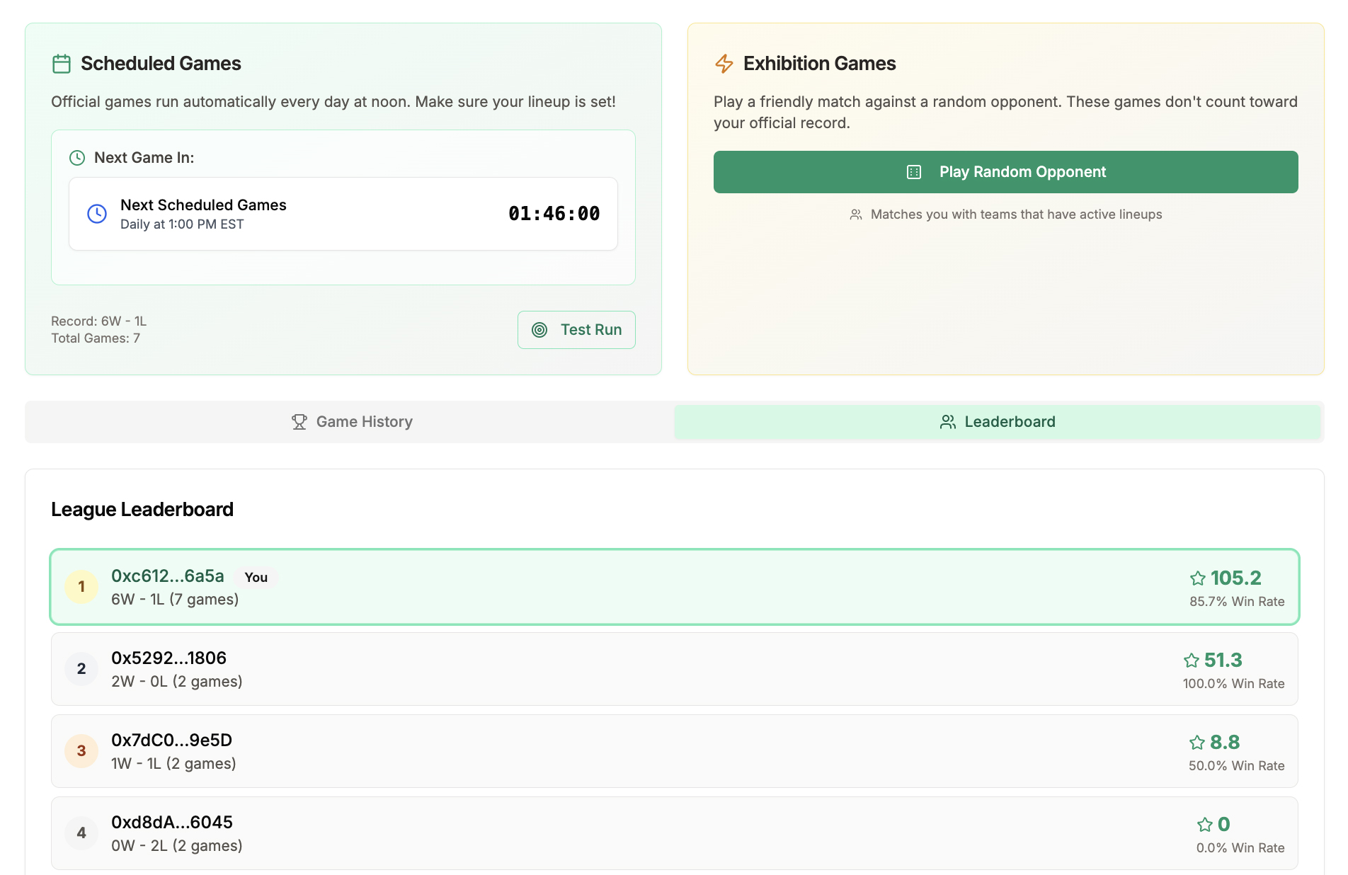Start a Test Run game
This screenshot has width=1348, height=875.
click(x=576, y=330)
